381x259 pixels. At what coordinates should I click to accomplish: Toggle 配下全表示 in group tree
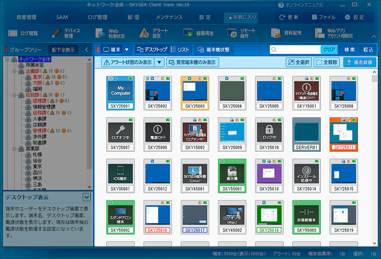pyautogui.click(x=63, y=50)
